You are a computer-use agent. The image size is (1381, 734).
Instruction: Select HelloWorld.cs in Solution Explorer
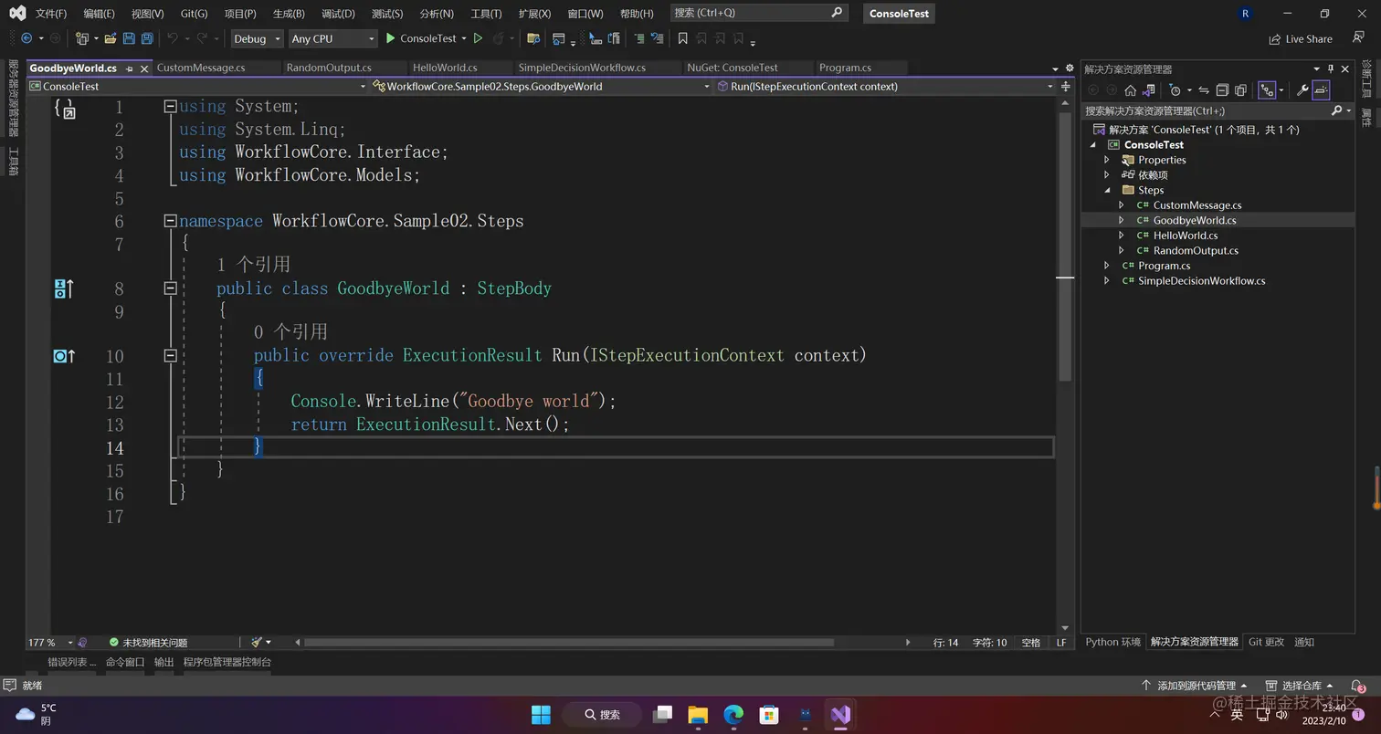[x=1185, y=236]
